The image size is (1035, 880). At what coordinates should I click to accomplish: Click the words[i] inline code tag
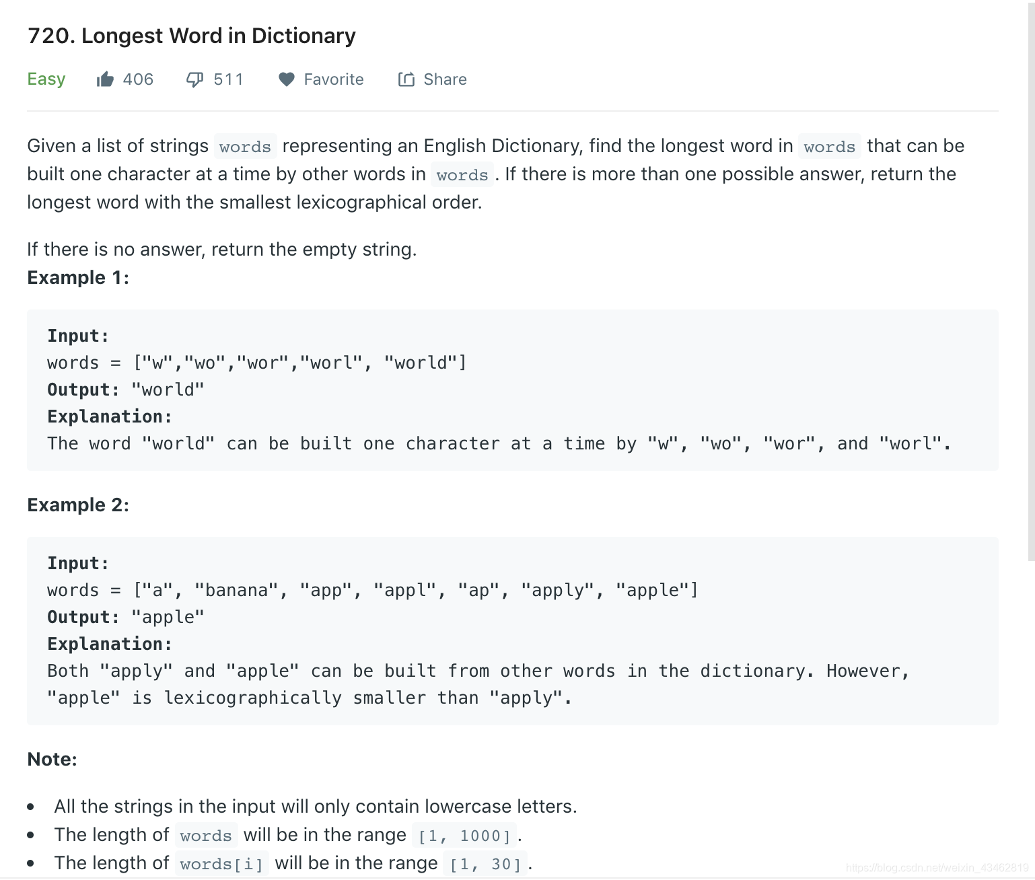(x=221, y=864)
